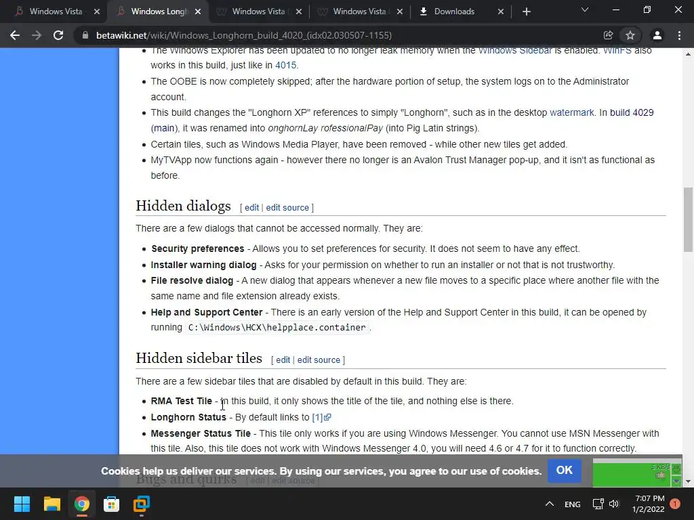
Task: Expand the tab search chevron
Action: pyautogui.click(x=585, y=9)
